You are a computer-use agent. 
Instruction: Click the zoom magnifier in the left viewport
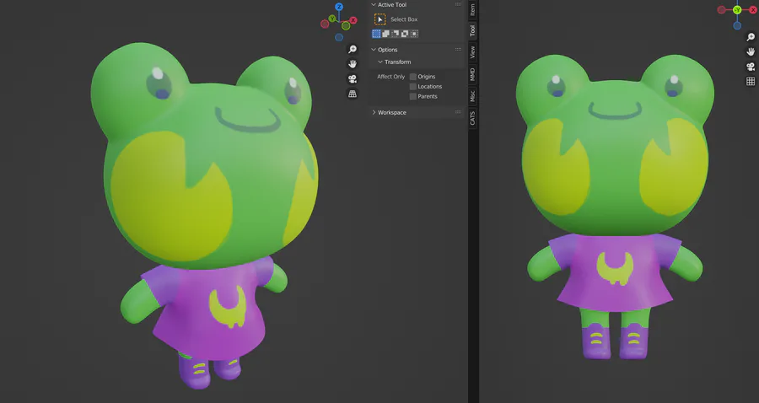tap(353, 50)
